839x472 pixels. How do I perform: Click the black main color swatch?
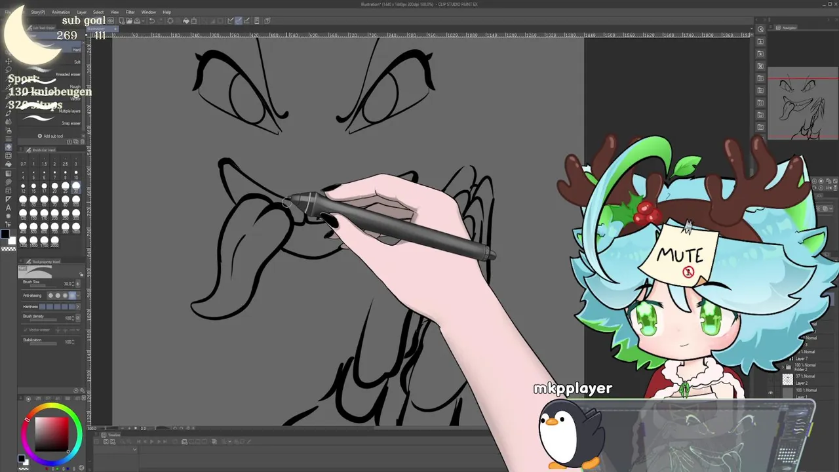coord(5,233)
